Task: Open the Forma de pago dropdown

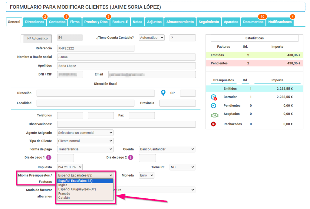Action: click(85, 149)
